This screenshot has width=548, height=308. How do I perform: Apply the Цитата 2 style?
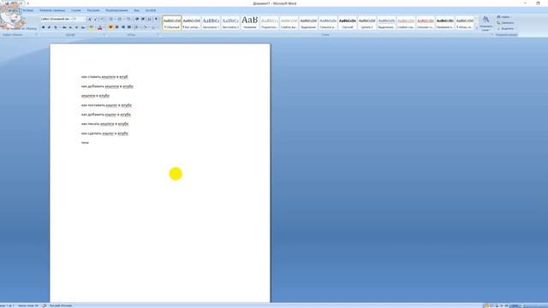[x=367, y=23]
